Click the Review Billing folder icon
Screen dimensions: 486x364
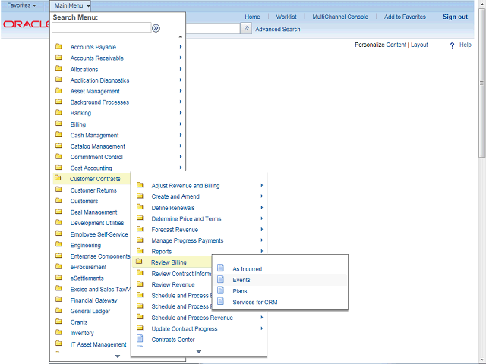coord(140,262)
